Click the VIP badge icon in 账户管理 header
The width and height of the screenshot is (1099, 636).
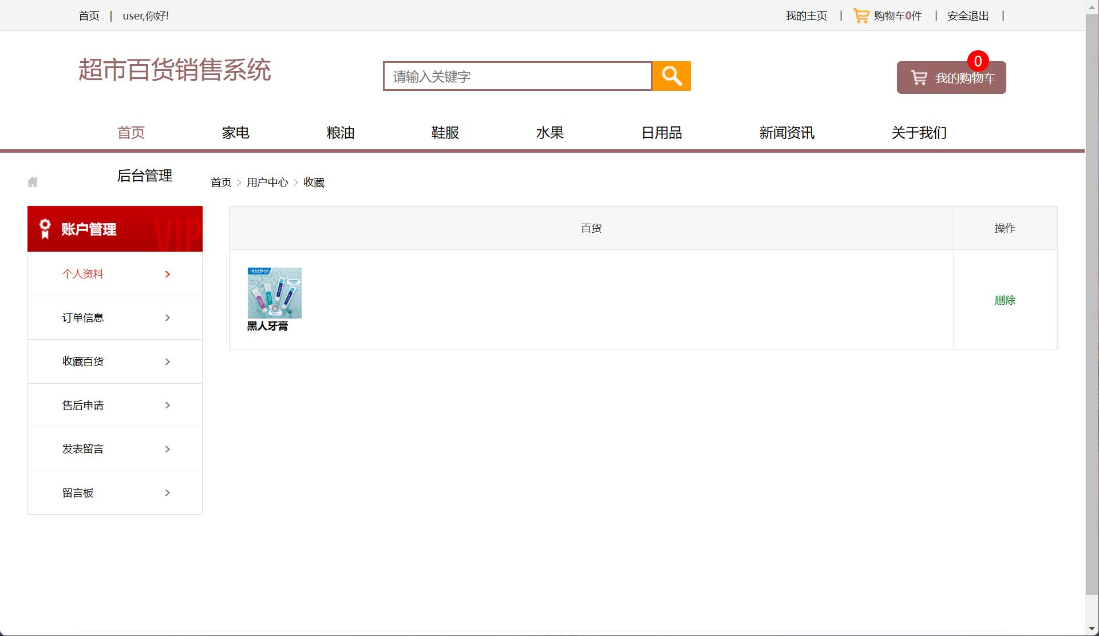coord(45,229)
